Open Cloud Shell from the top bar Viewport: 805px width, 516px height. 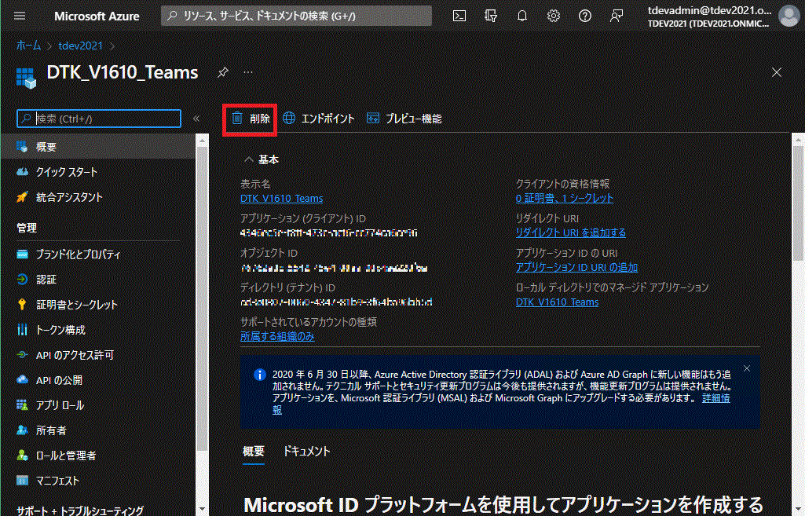click(459, 16)
